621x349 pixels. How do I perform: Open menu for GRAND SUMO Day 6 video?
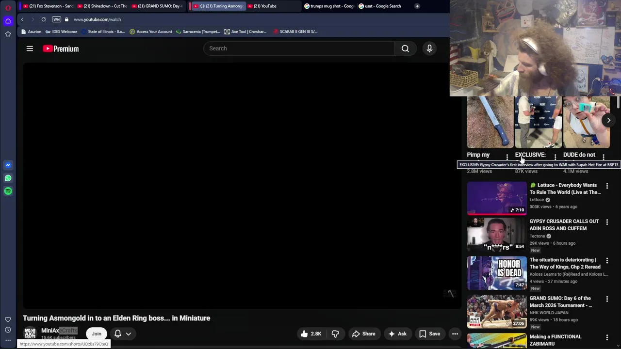point(607,299)
